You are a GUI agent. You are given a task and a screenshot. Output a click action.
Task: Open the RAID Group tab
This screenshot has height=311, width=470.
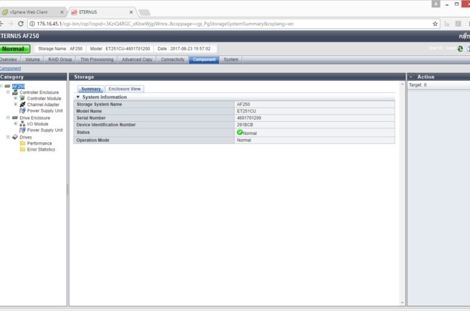(60, 60)
